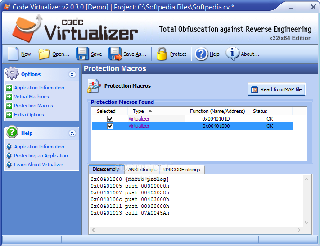Image resolution: width=320 pixels, height=246 pixels.
Task: Click the About... toolbar label
Action: coord(250,54)
